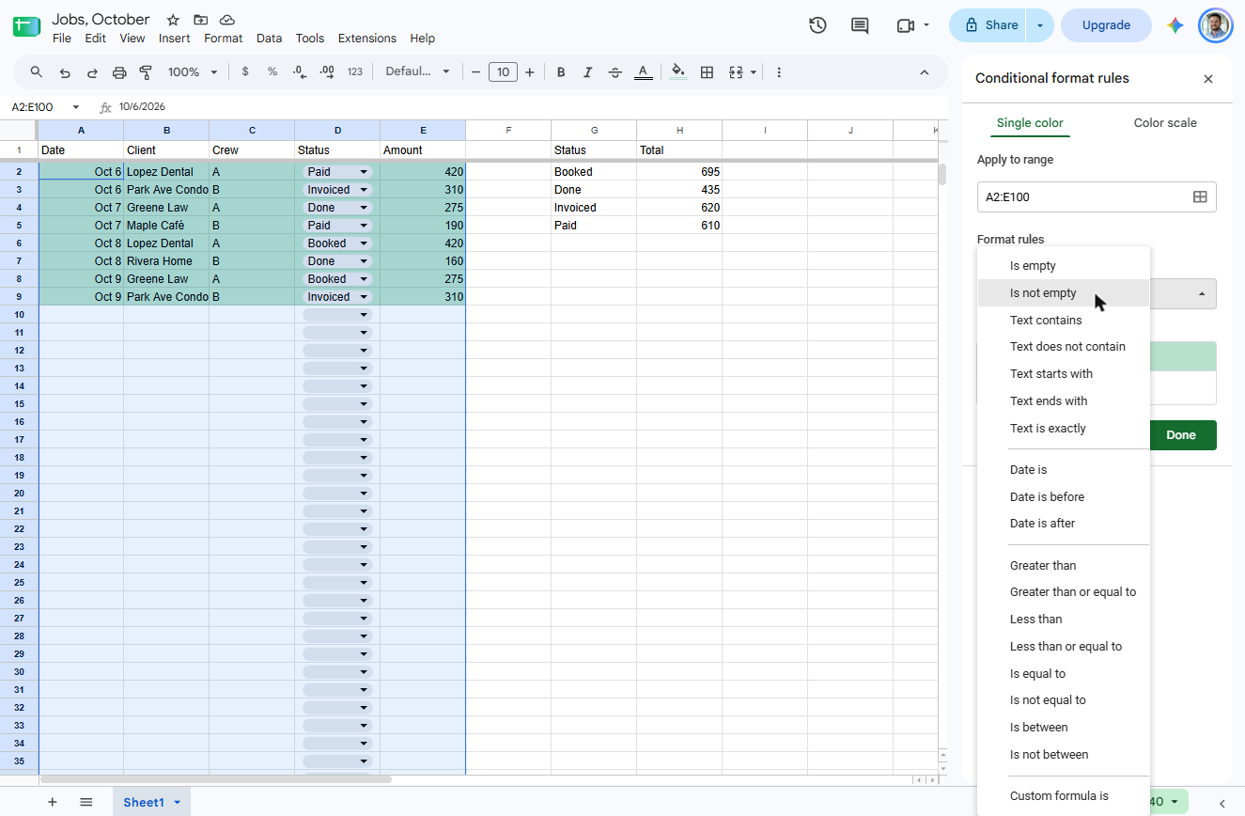Click the redo icon in toolbar
The image size is (1245, 816).
pos(92,72)
